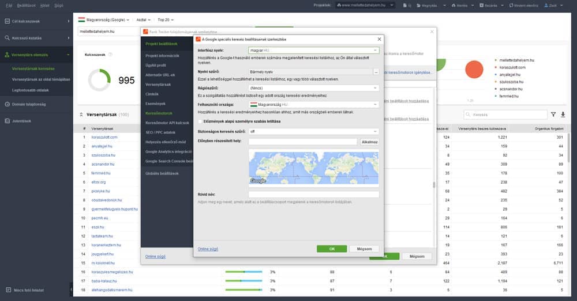Click the Mentés toolbar icon
Viewport: 577px width, 301px height.
(454, 5)
